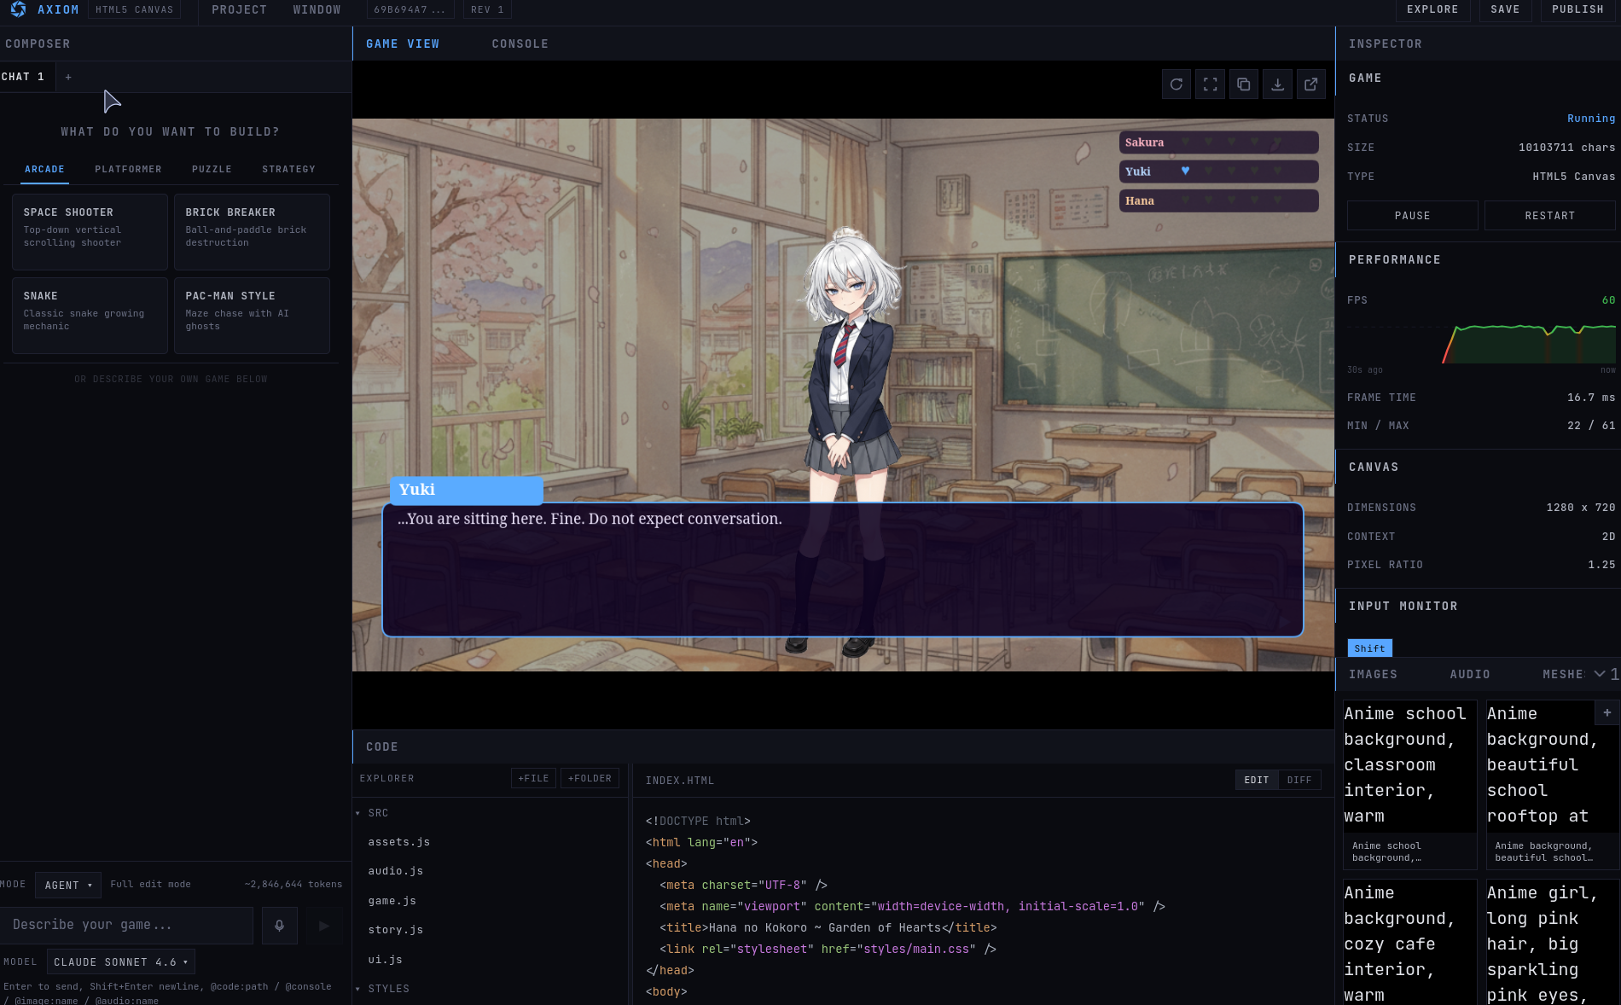The image size is (1621, 1005).
Task: Click Yuki affection meter in game
Action: click(x=1218, y=171)
